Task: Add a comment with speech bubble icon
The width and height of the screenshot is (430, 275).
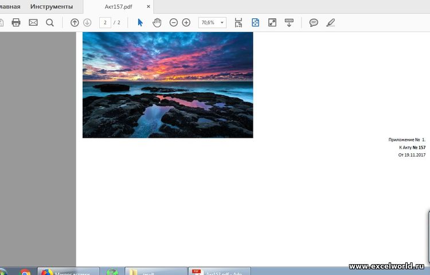Action: (314, 22)
